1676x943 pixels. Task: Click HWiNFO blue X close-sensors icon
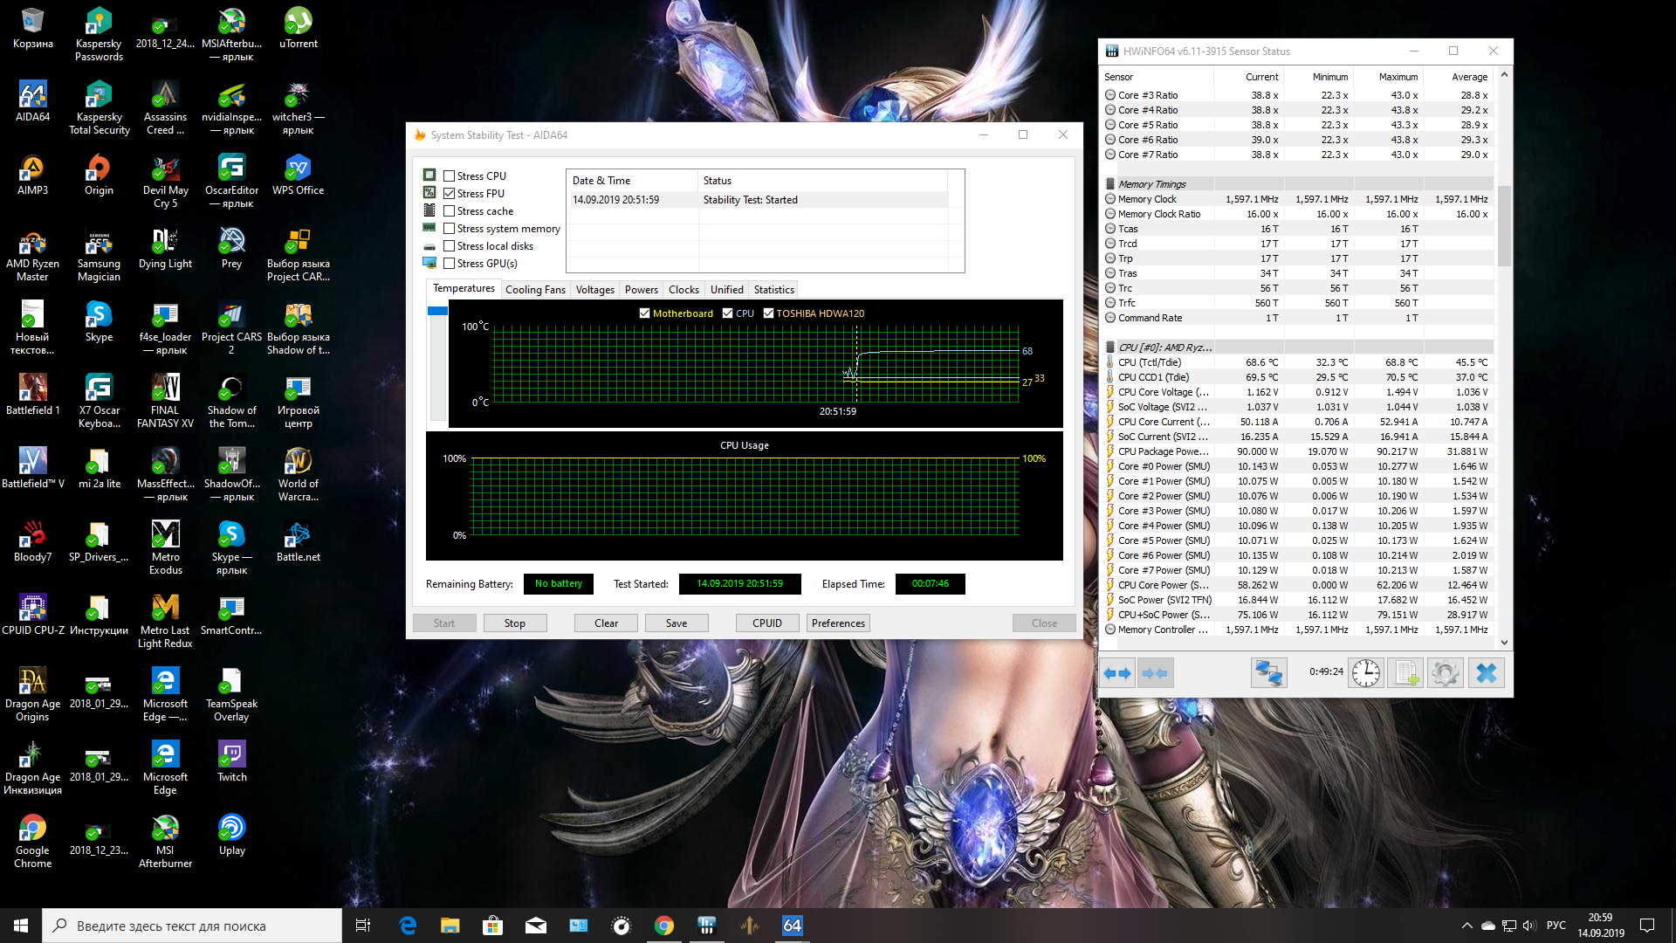tap(1486, 673)
